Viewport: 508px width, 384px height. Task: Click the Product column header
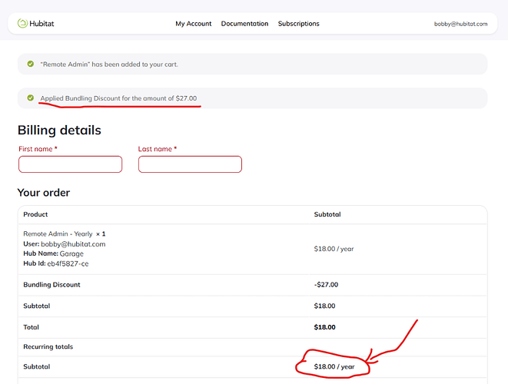35,214
